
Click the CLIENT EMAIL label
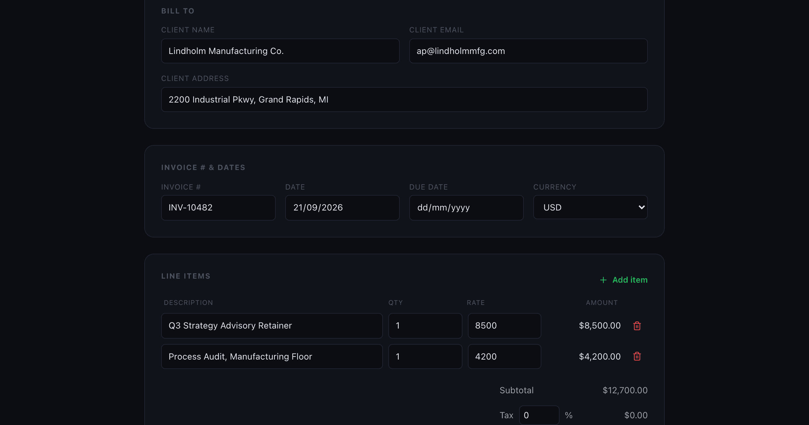tap(436, 30)
